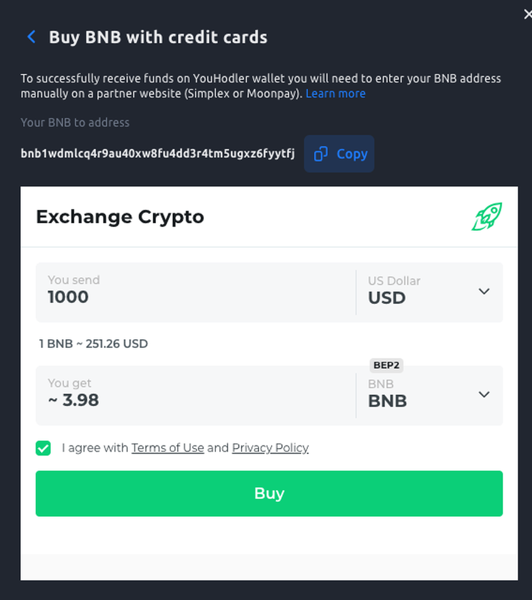Click the BEP2 network badge

(x=386, y=365)
